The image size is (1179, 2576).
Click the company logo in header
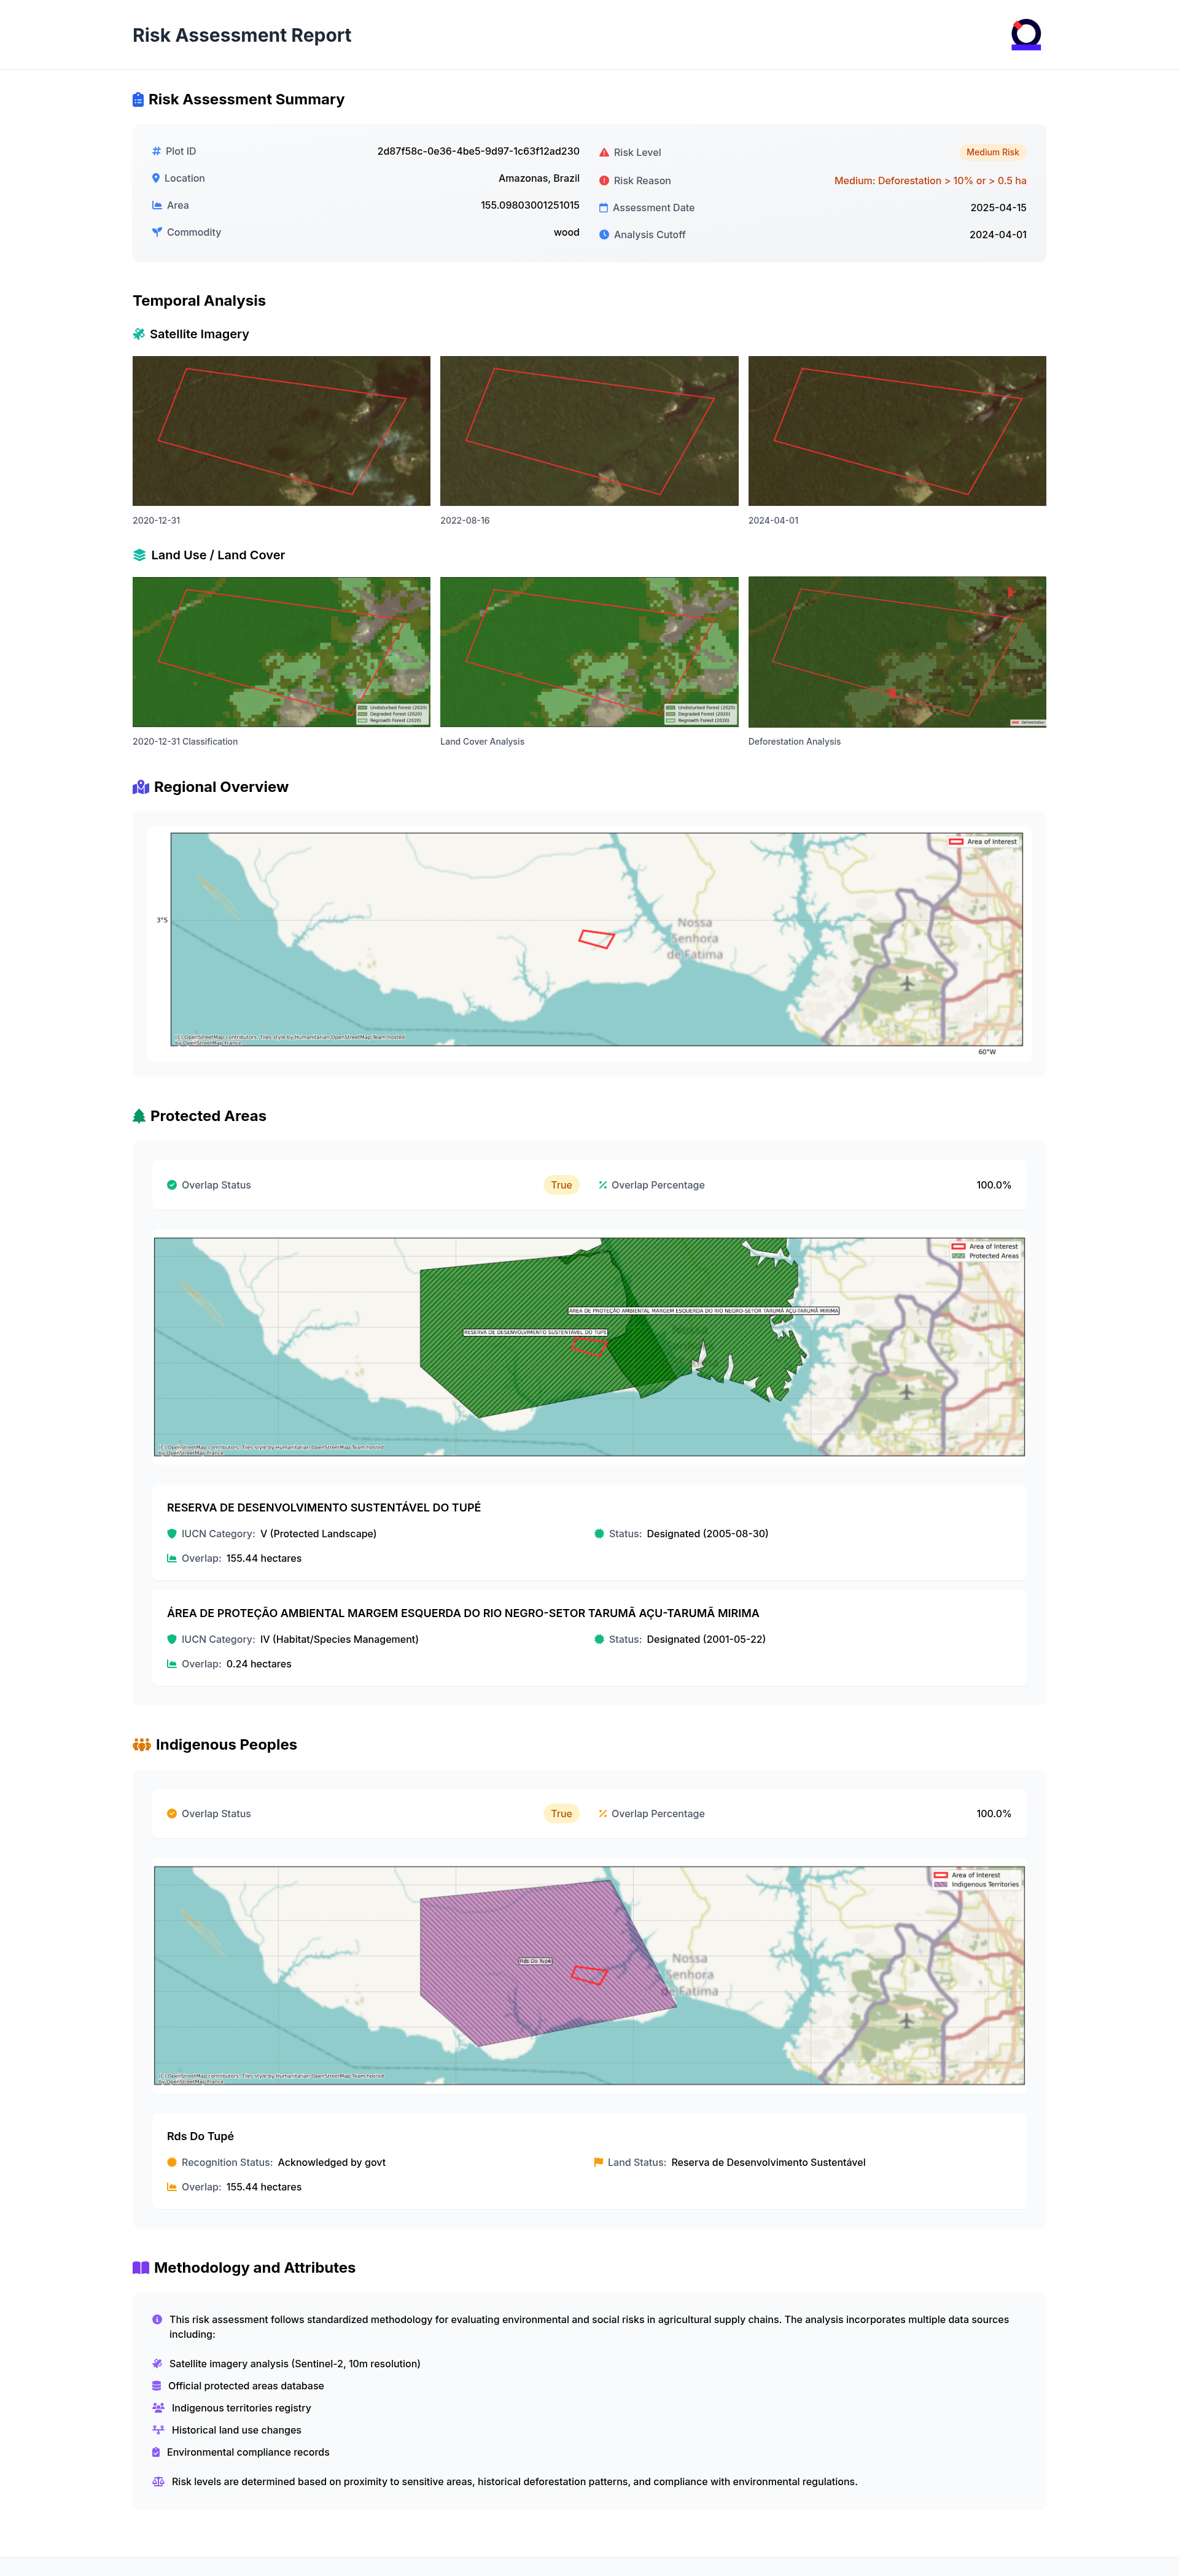click(x=1025, y=35)
